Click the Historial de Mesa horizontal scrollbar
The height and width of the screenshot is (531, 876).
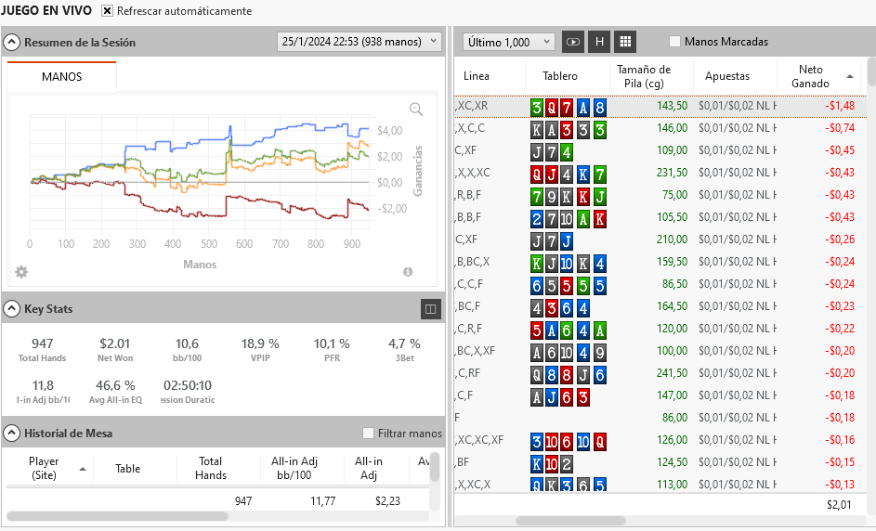tap(117, 516)
